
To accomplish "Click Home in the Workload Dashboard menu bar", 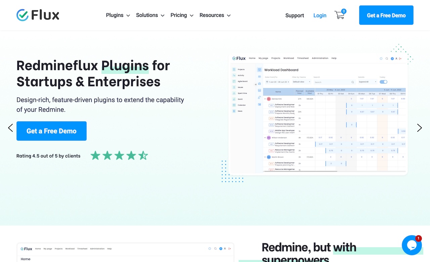I will 252,58.
